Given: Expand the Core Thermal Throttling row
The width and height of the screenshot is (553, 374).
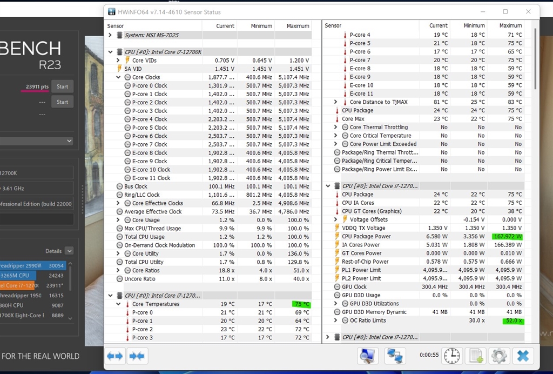Looking at the screenshot, I should [336, 127].
